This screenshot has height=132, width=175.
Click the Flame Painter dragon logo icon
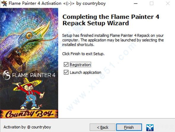(7, 75)
